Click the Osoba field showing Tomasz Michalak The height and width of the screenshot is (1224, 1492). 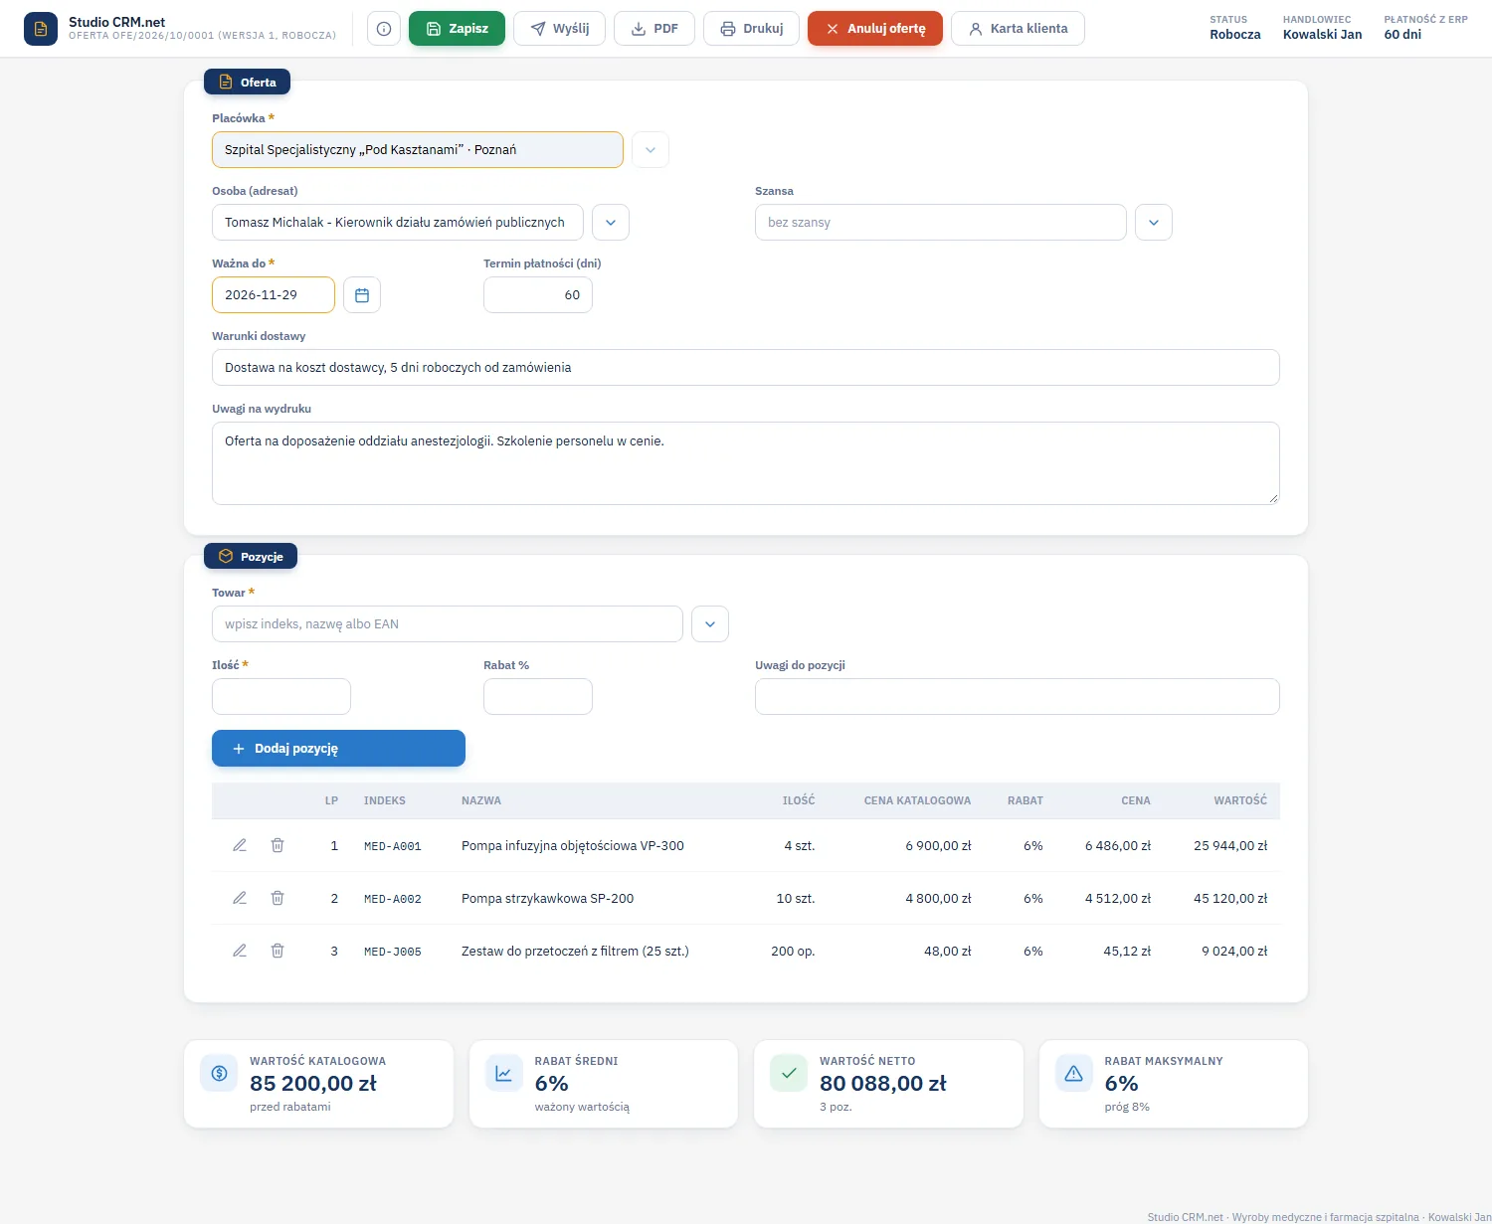pos(398,223)
